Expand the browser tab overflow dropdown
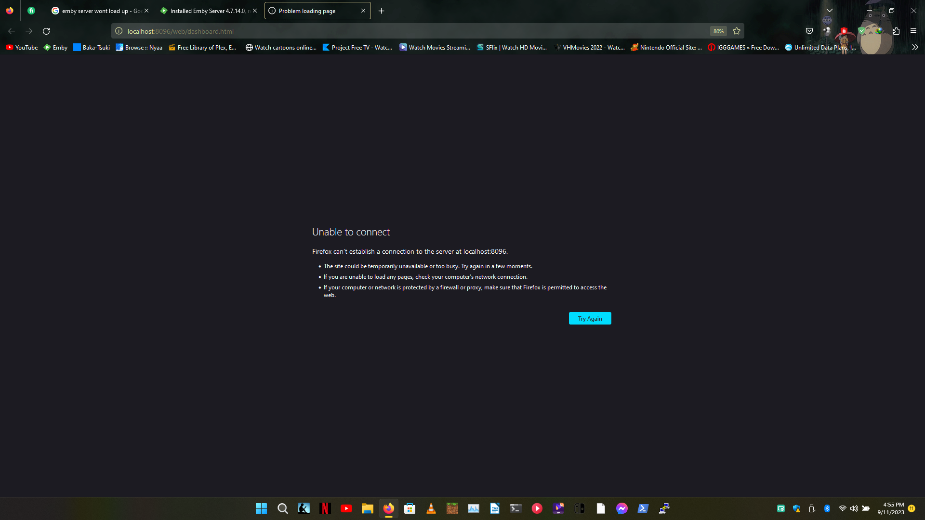 [x=829, y=11]
